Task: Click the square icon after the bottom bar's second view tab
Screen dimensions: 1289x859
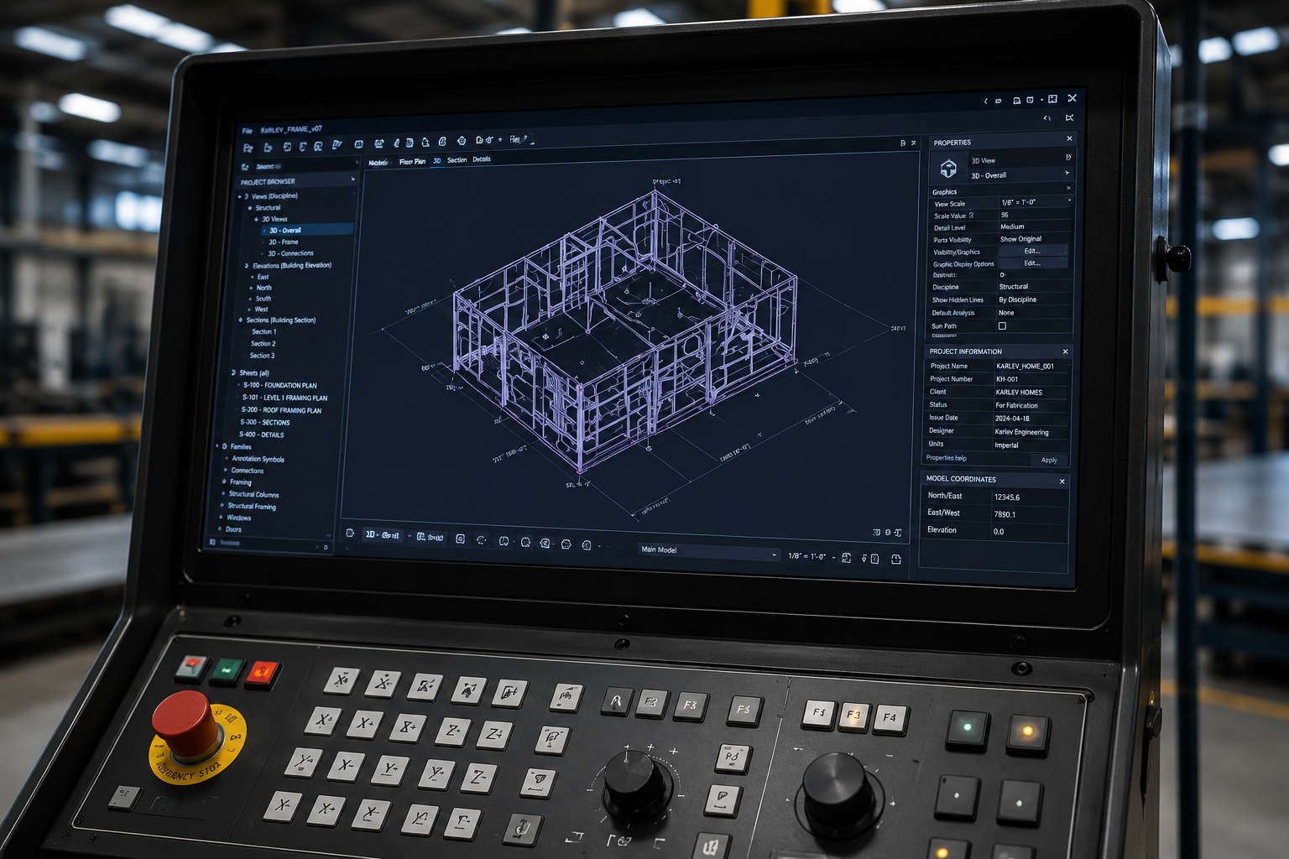Action: tap(460, 539)
